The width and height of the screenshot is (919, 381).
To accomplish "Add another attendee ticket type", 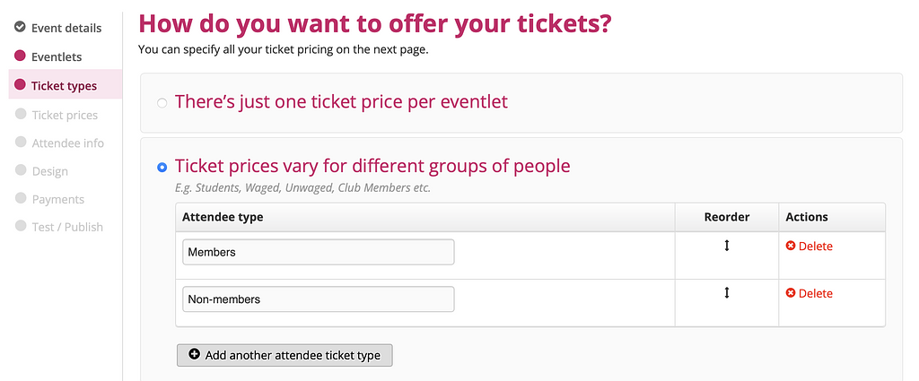I will tap(284, 355).
